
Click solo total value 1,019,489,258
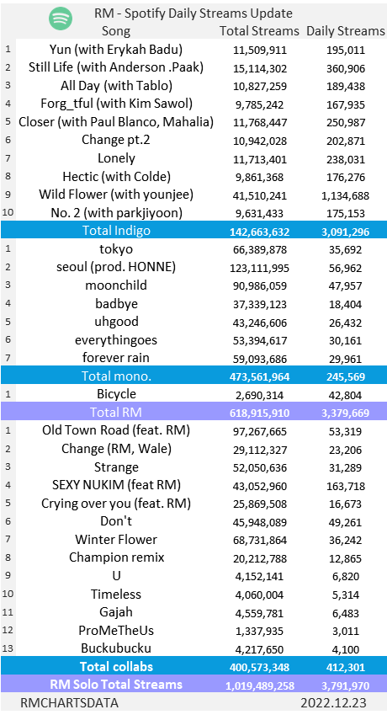coord(259,686)
